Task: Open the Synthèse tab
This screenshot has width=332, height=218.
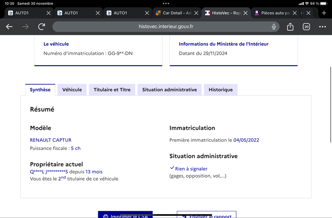Action: (x=40, y=90)
